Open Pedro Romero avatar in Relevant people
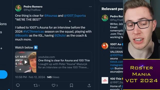The width and height of the screenshot is (160, 90). [105, 18]
